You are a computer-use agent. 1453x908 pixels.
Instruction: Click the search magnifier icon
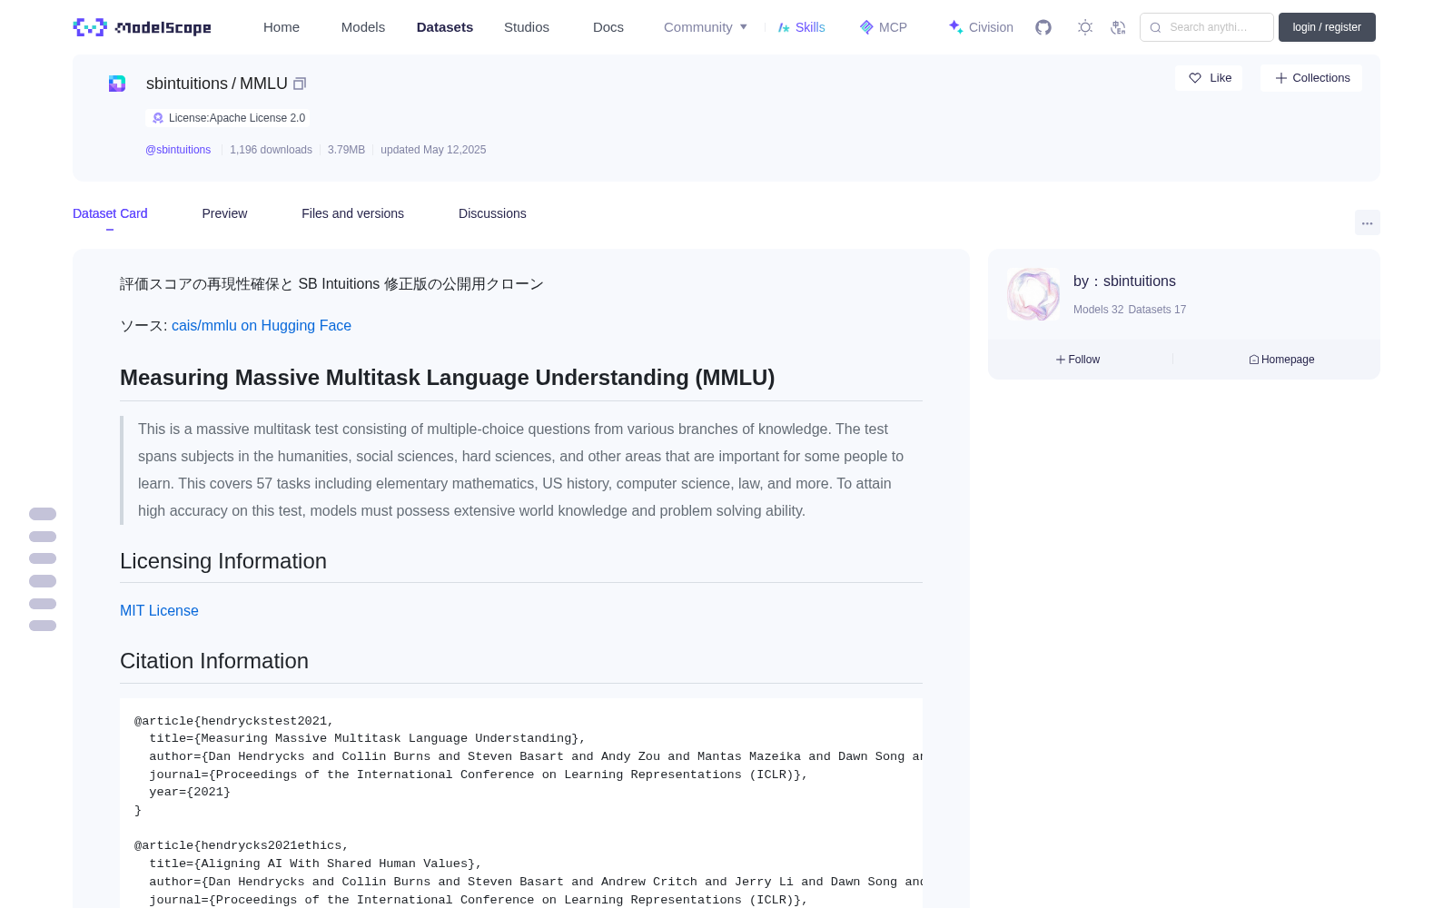[x=1156, y=27]
